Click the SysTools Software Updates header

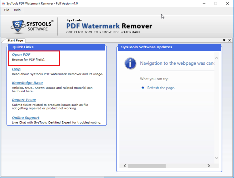tap(169, 47)
